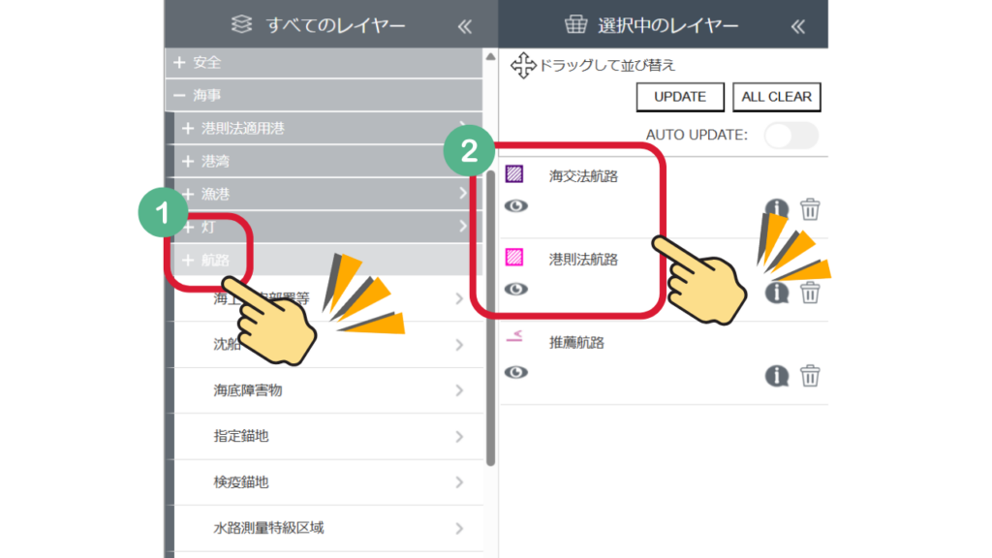992x558 pixels.
Task: Hide the 港則法航路 layer with eye icon
Action: point(516,289)
